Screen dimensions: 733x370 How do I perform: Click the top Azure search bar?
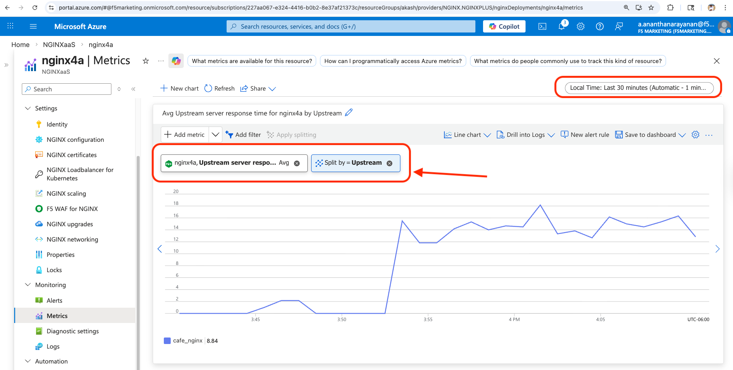point(351,26)
